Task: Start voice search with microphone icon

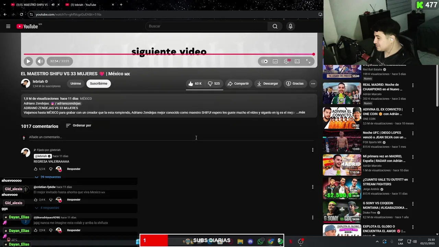Action: point(290,26)
